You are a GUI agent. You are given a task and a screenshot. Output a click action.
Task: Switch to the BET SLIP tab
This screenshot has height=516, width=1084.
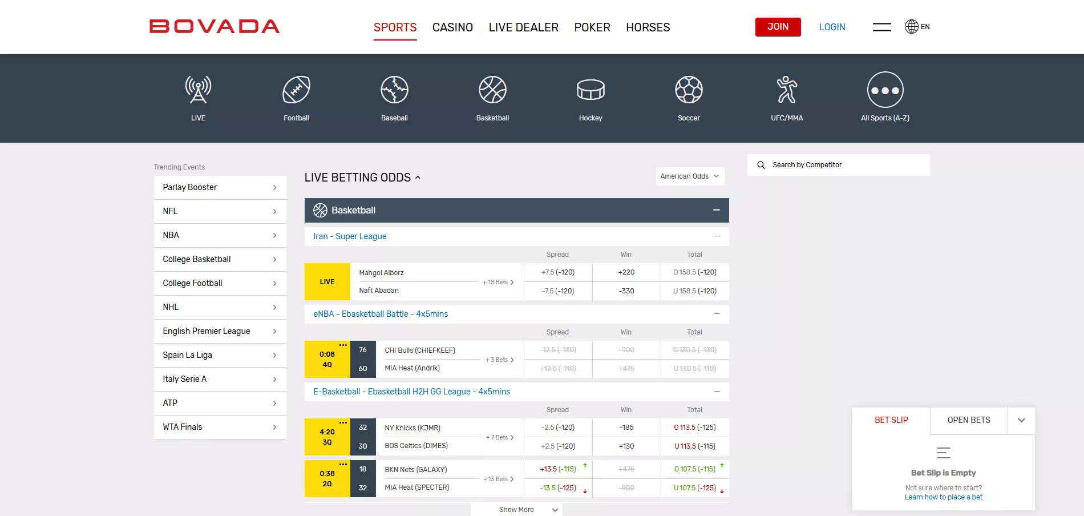pos(891,420)
